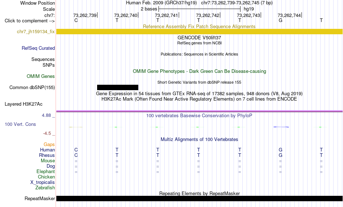Click the OMIM Genes track label

pos(41,76)
